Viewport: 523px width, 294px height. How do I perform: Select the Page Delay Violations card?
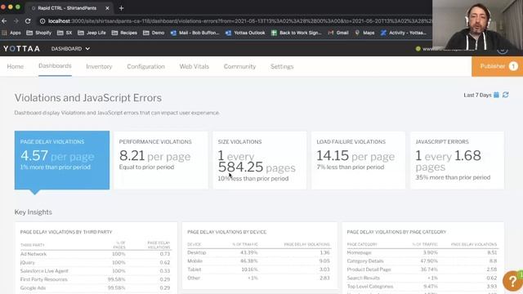(x=62, y=160)
